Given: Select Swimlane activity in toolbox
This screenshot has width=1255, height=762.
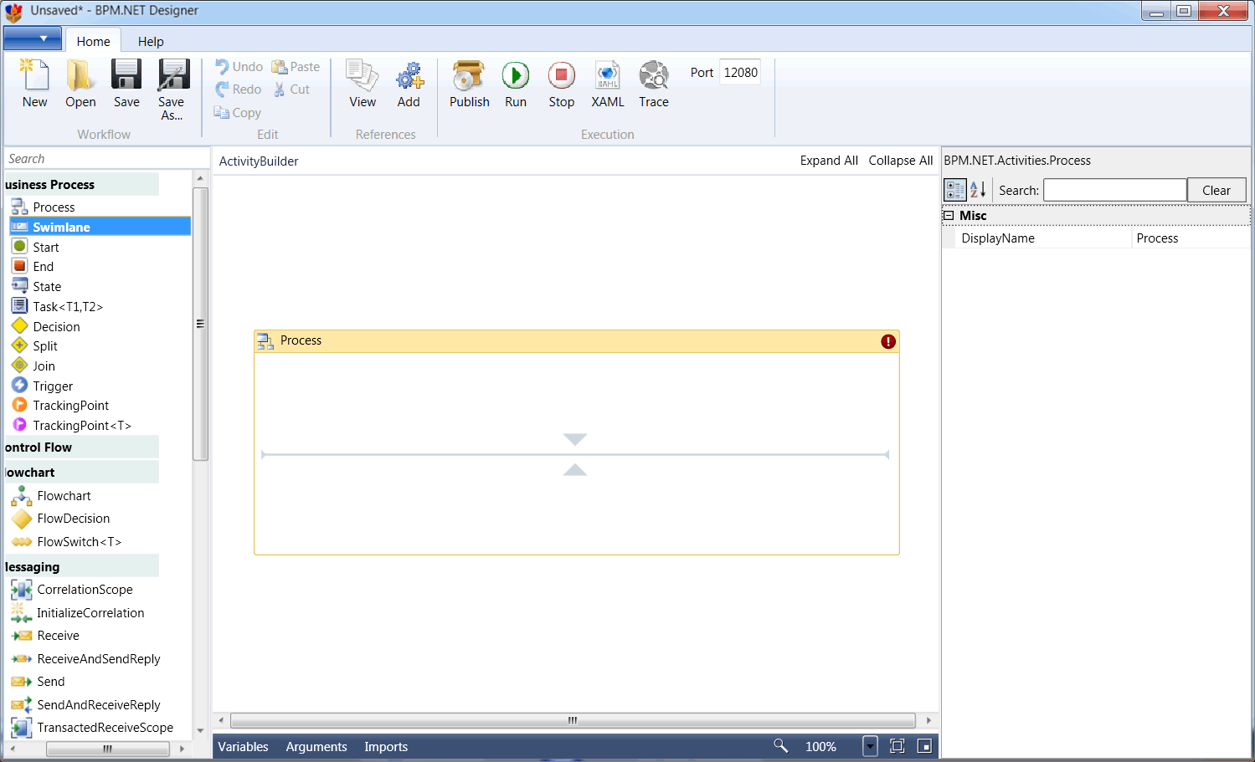Looking at the screenshot, I should 100,227.
